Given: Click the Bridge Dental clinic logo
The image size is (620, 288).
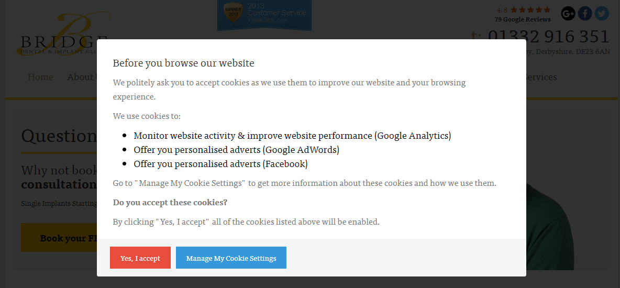Looking at the screenshot, I should (x=63, y=34).
